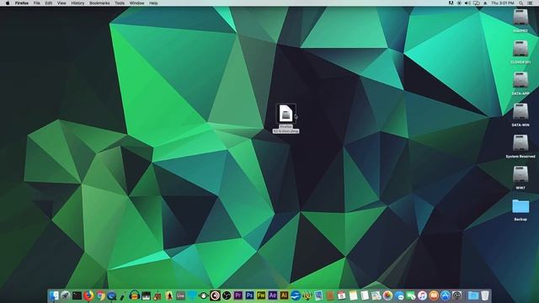Open the Help menu
Screen dimensions: 539x303
(x=153, y=3)
